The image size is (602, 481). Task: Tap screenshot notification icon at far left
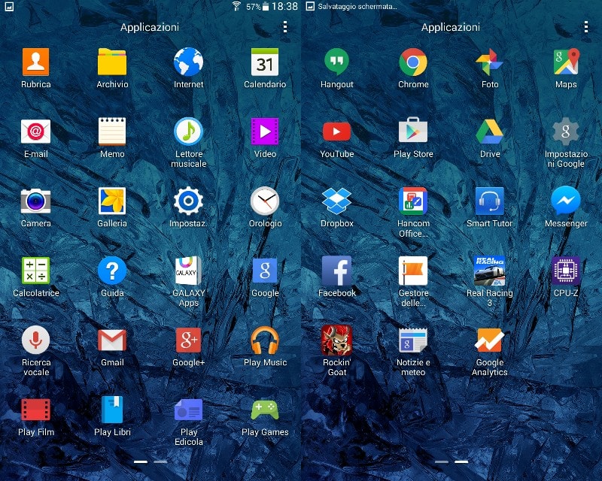9,6
